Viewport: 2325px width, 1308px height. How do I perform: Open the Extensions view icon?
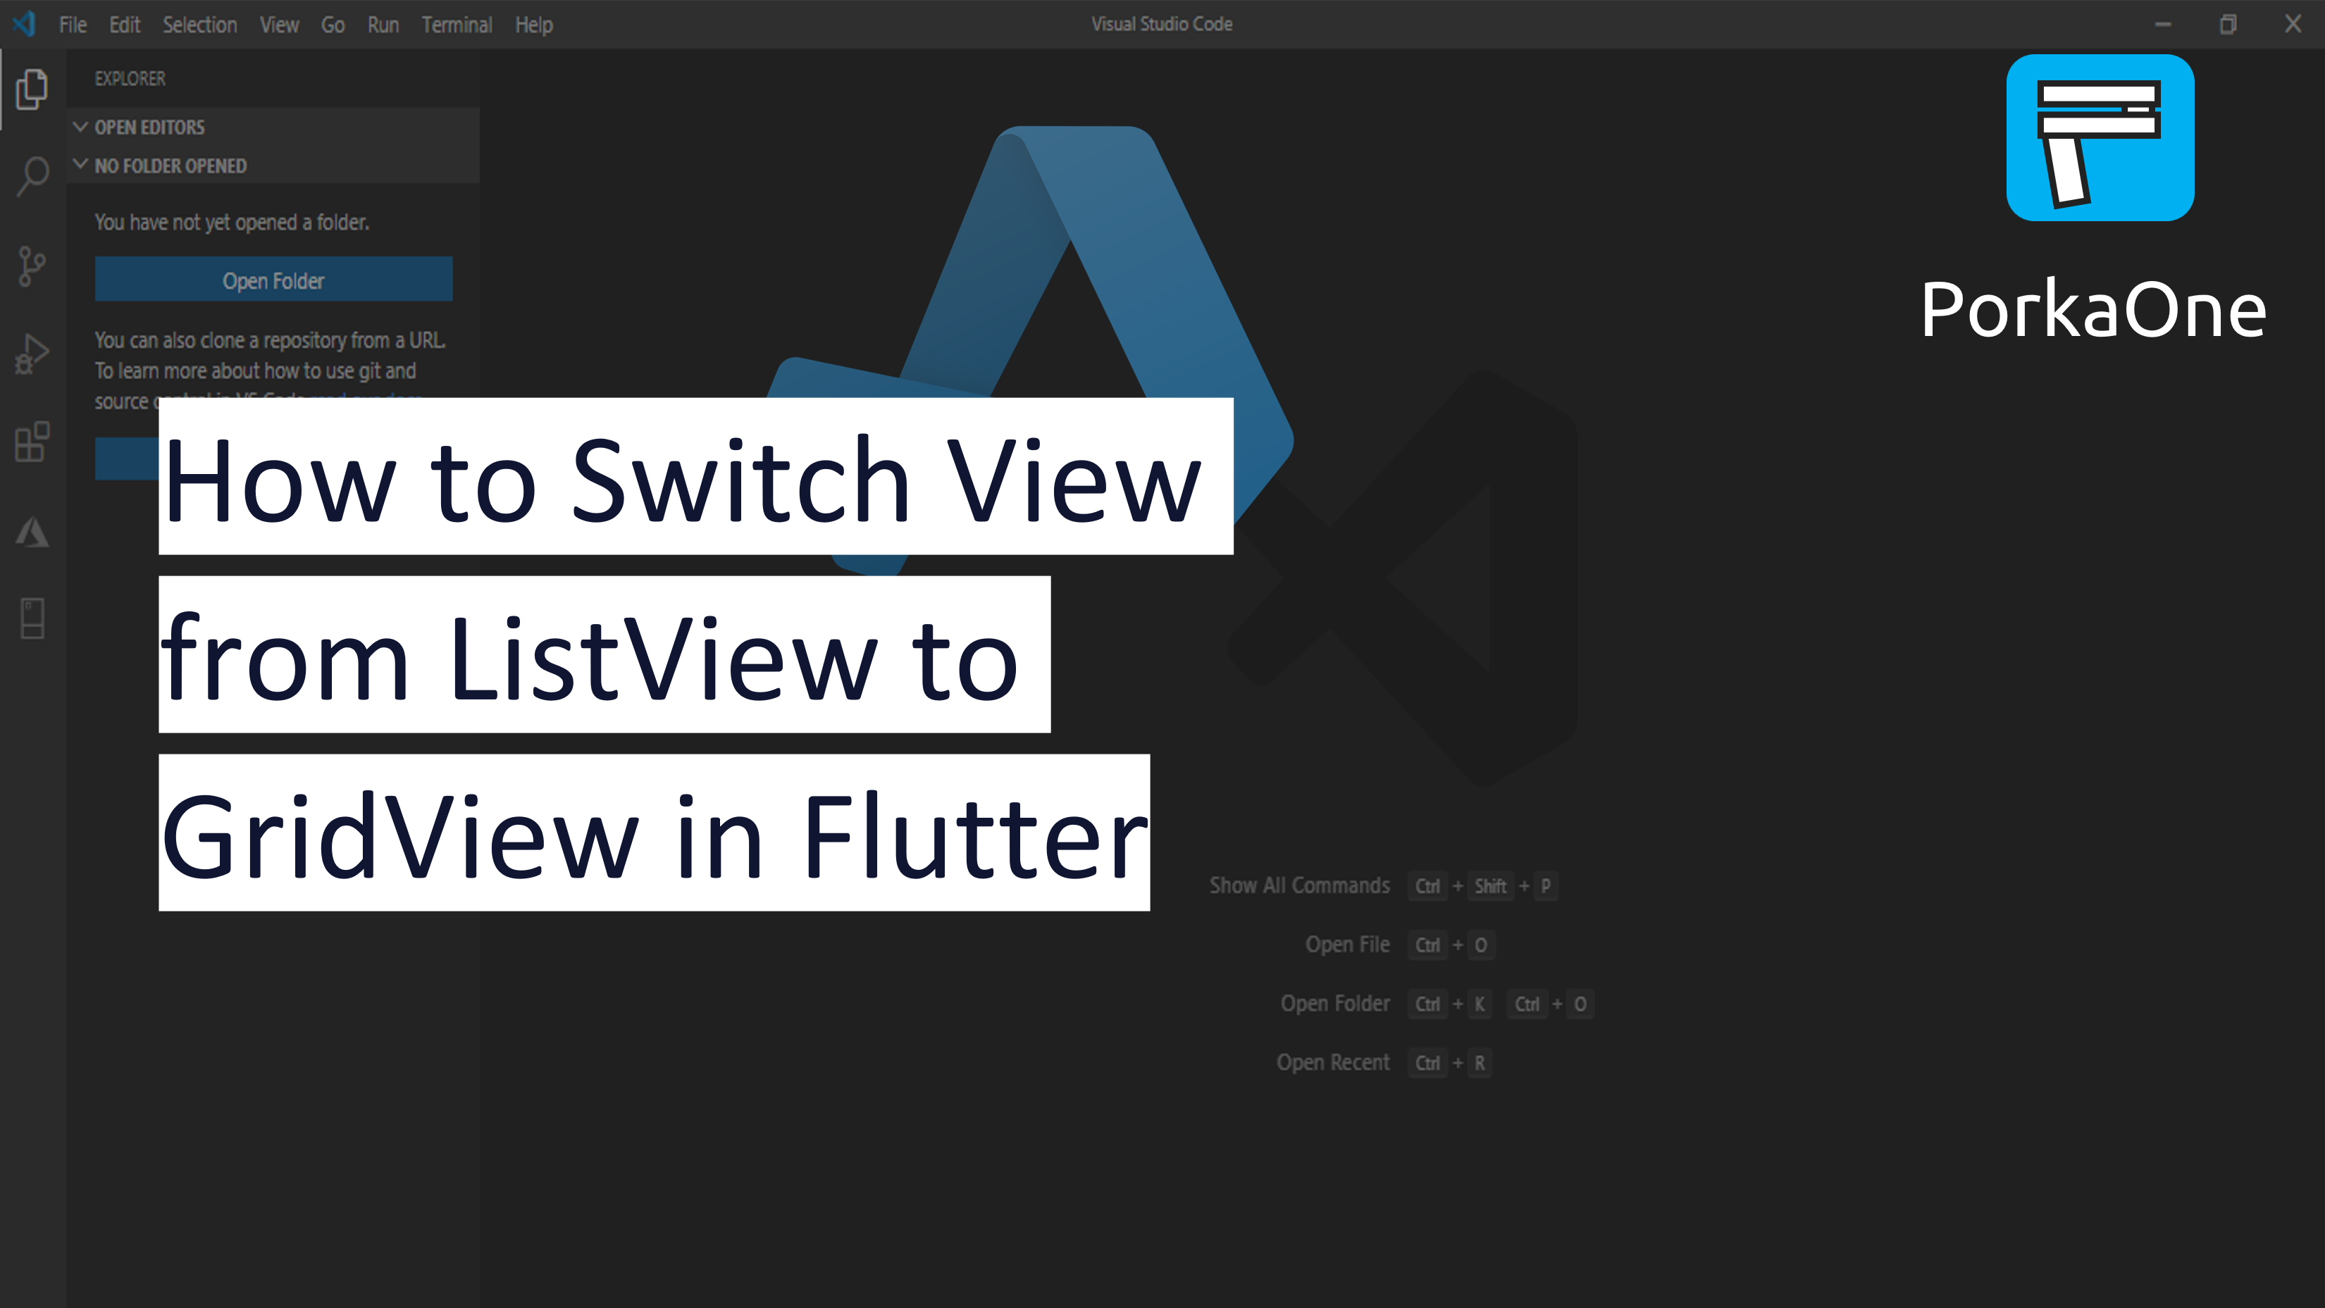(32, 442)
